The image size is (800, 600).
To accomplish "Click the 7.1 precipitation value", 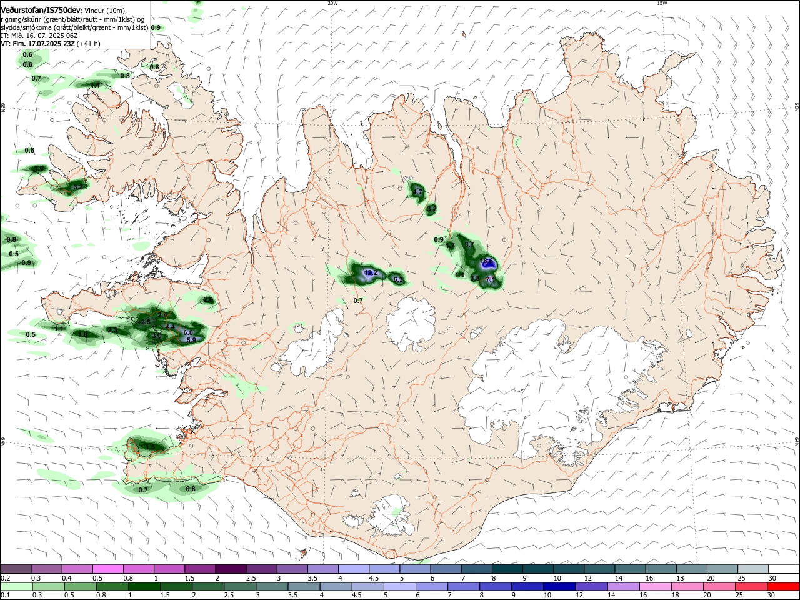I will pyautogui.click(x=491, y=279).
